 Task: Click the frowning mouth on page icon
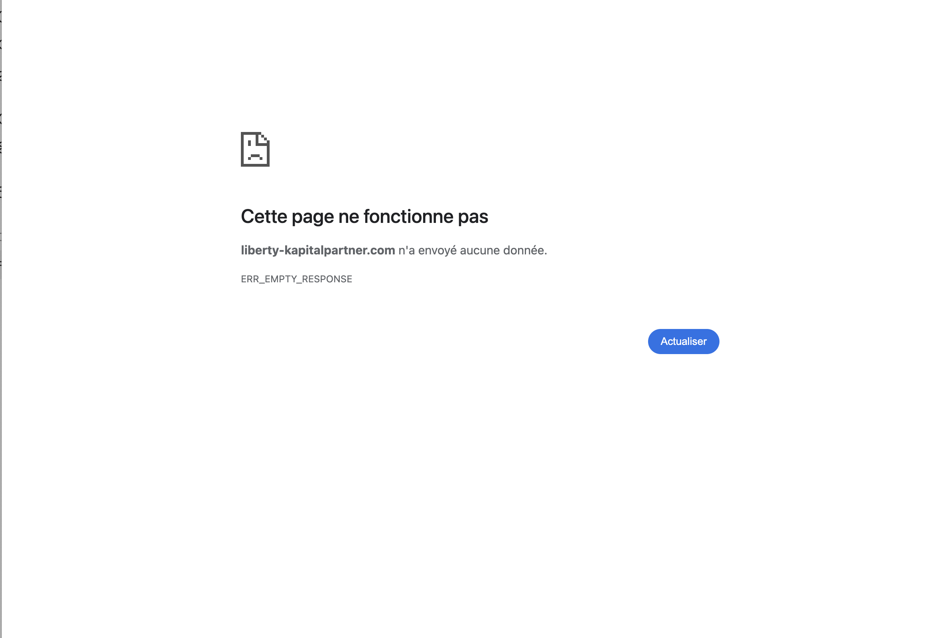click(255, 157)
